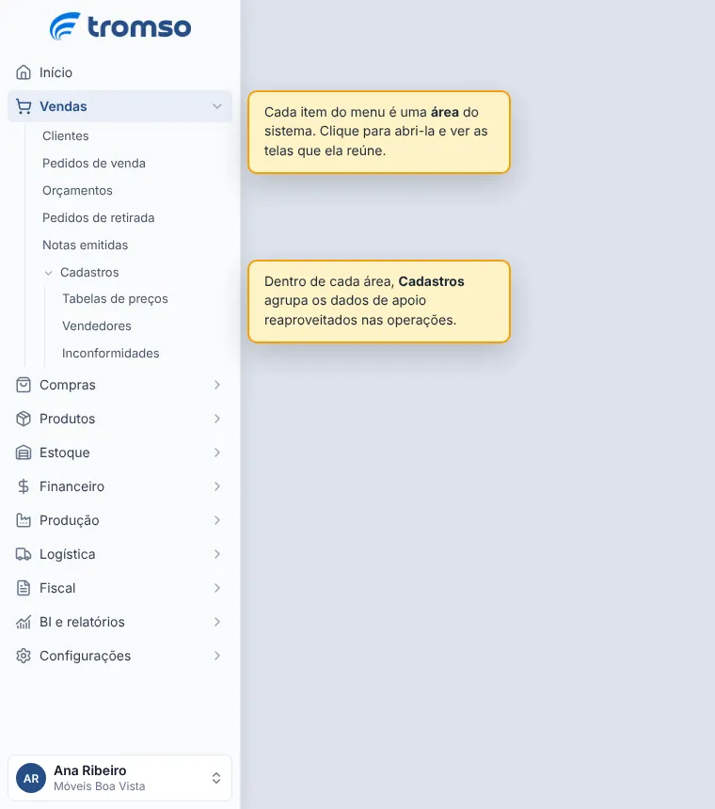Click the Vendas shopping cart icon
Screen dimensions: 715x809
click(x=24, y=106)
